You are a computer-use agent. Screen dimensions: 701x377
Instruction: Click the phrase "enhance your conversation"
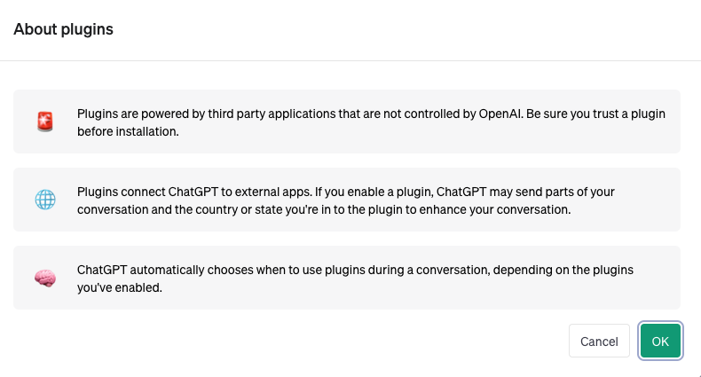(494, 209)
